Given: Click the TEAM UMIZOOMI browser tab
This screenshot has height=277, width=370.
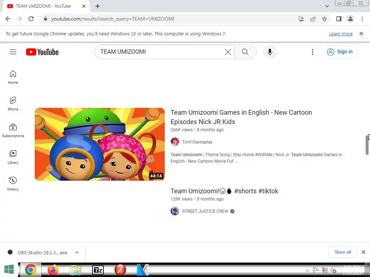Looking at the screenshot, I should (x=46, y=6).
